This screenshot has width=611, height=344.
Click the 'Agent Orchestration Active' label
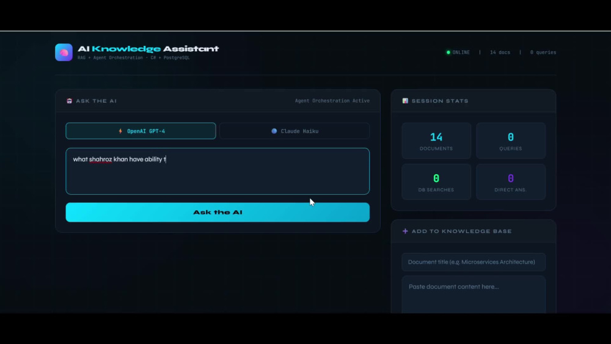tap(332, 101)
